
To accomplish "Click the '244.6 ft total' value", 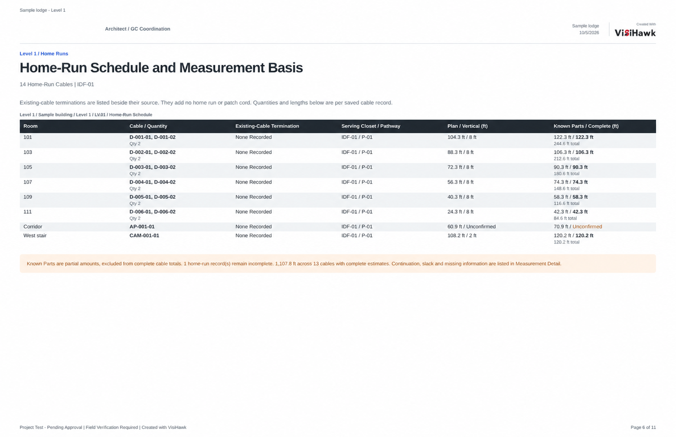I will click(x=566, y=144).
